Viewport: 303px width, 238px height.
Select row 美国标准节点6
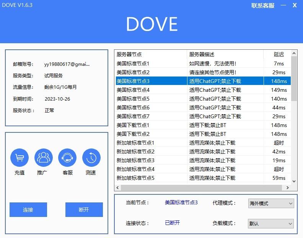tap(203, 108)
